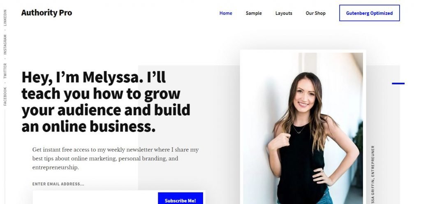The width and height of the screenshot is (421, 204).
Task: Open the Sample page link
Action: 253,13
